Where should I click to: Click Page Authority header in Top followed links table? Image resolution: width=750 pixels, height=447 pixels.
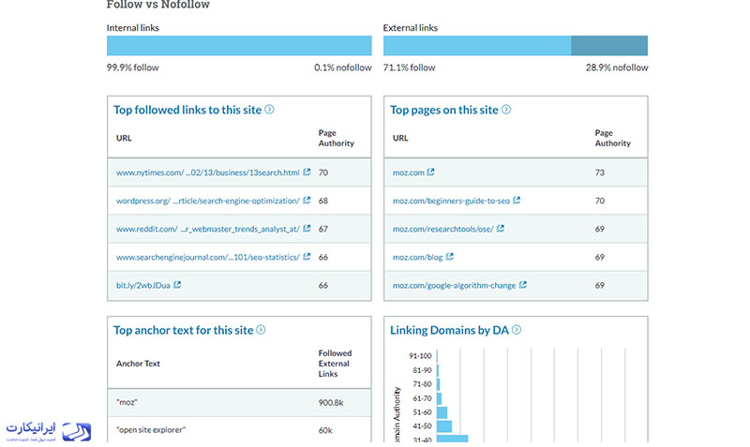pyautogui.click(x=337, y=138)
